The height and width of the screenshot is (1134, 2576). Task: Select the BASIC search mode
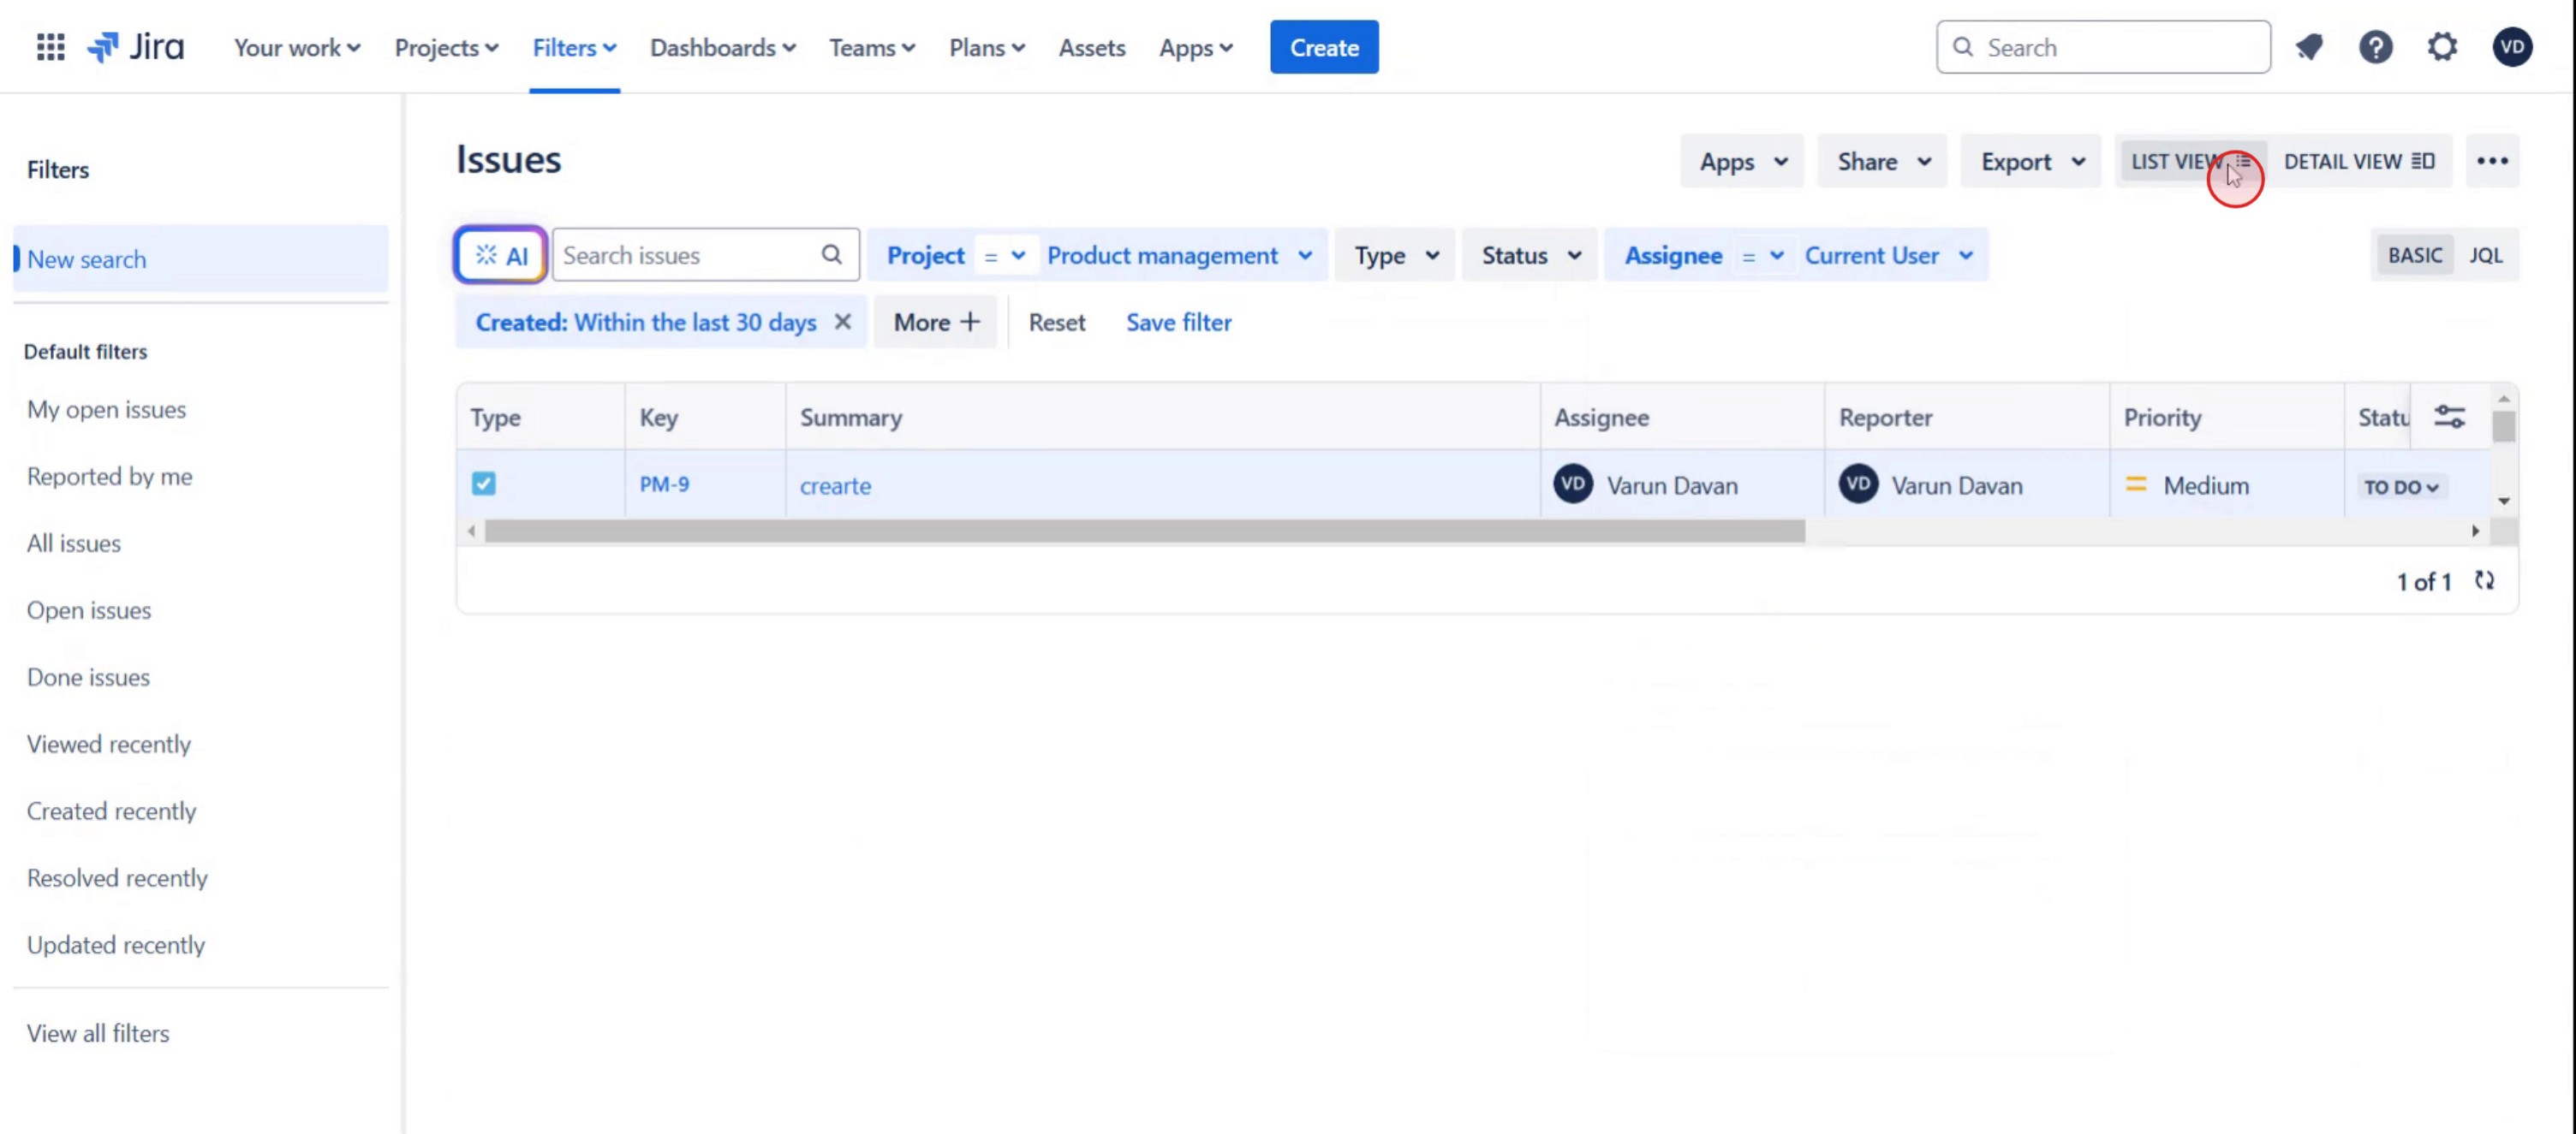pyautogui.click(x=2415, y=256)
